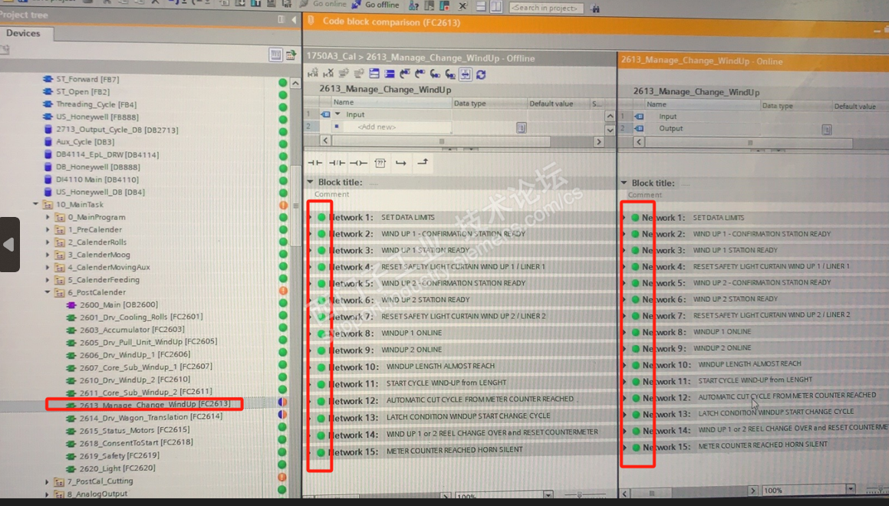Open online Network 13 latch condition windup
The height and width of the screenshot is (506, 889).
tap(754, 413)
